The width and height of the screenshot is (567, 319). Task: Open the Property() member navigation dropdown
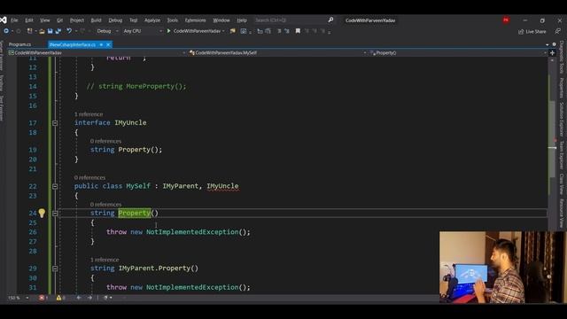[x=458, y=53]
